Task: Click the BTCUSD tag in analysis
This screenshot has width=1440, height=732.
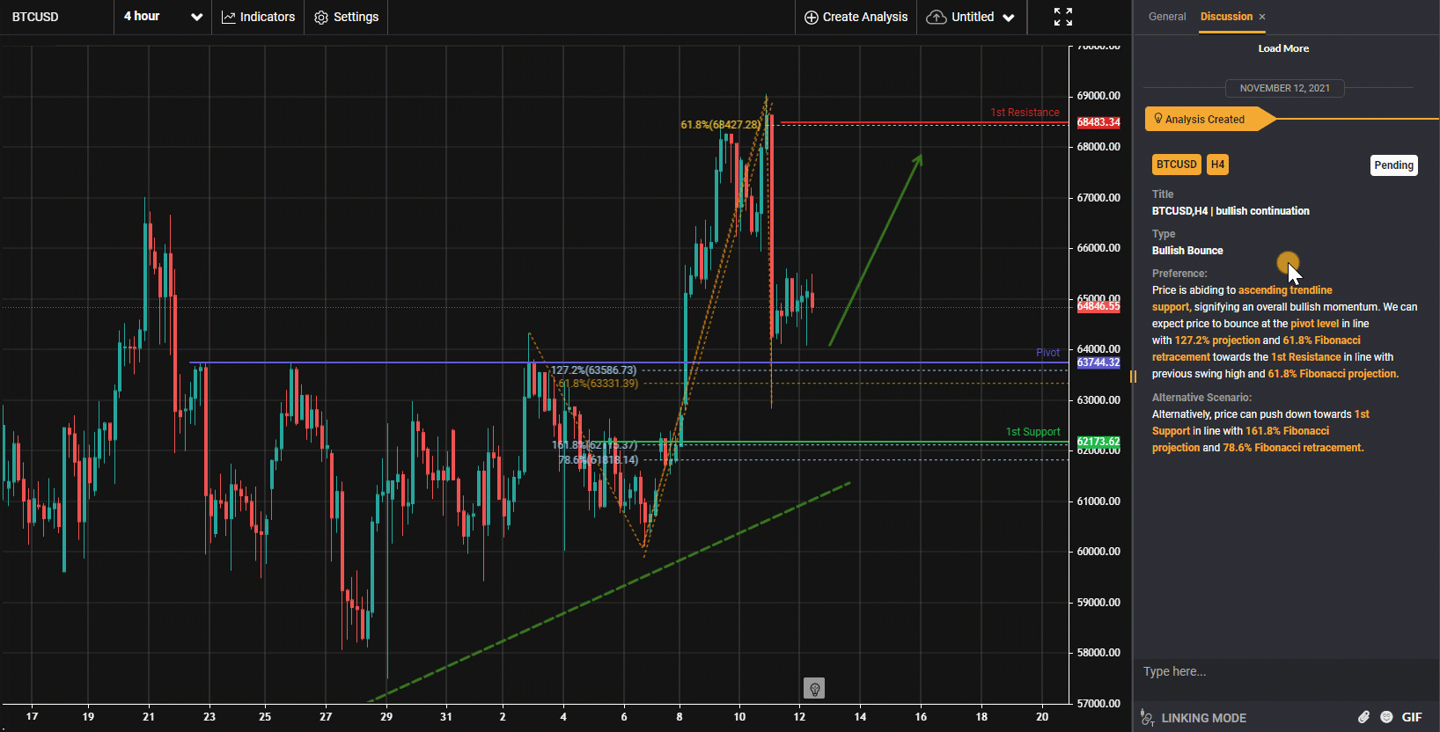Action: coord(1177,165)
